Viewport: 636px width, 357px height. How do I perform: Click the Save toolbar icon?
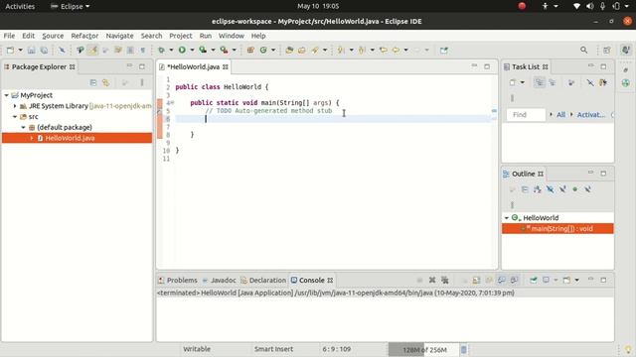(31, 51)
